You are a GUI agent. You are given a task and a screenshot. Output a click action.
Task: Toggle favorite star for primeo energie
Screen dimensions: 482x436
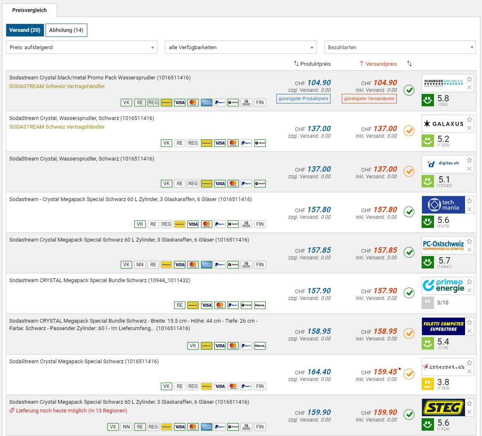click(x=469, y=282)
